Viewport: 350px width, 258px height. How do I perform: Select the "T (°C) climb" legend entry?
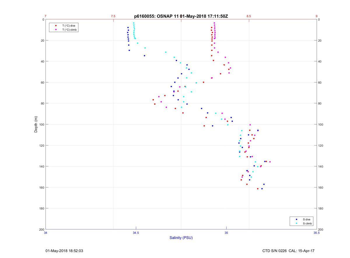pyautogui.click(x=69, y=30)
